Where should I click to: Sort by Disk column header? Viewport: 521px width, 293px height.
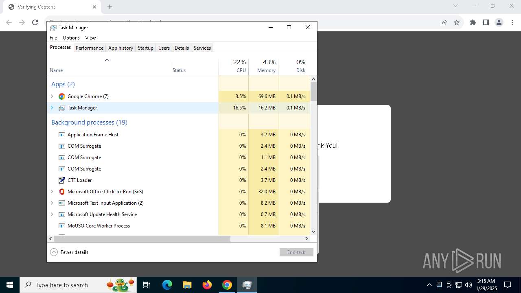[293, 66]
